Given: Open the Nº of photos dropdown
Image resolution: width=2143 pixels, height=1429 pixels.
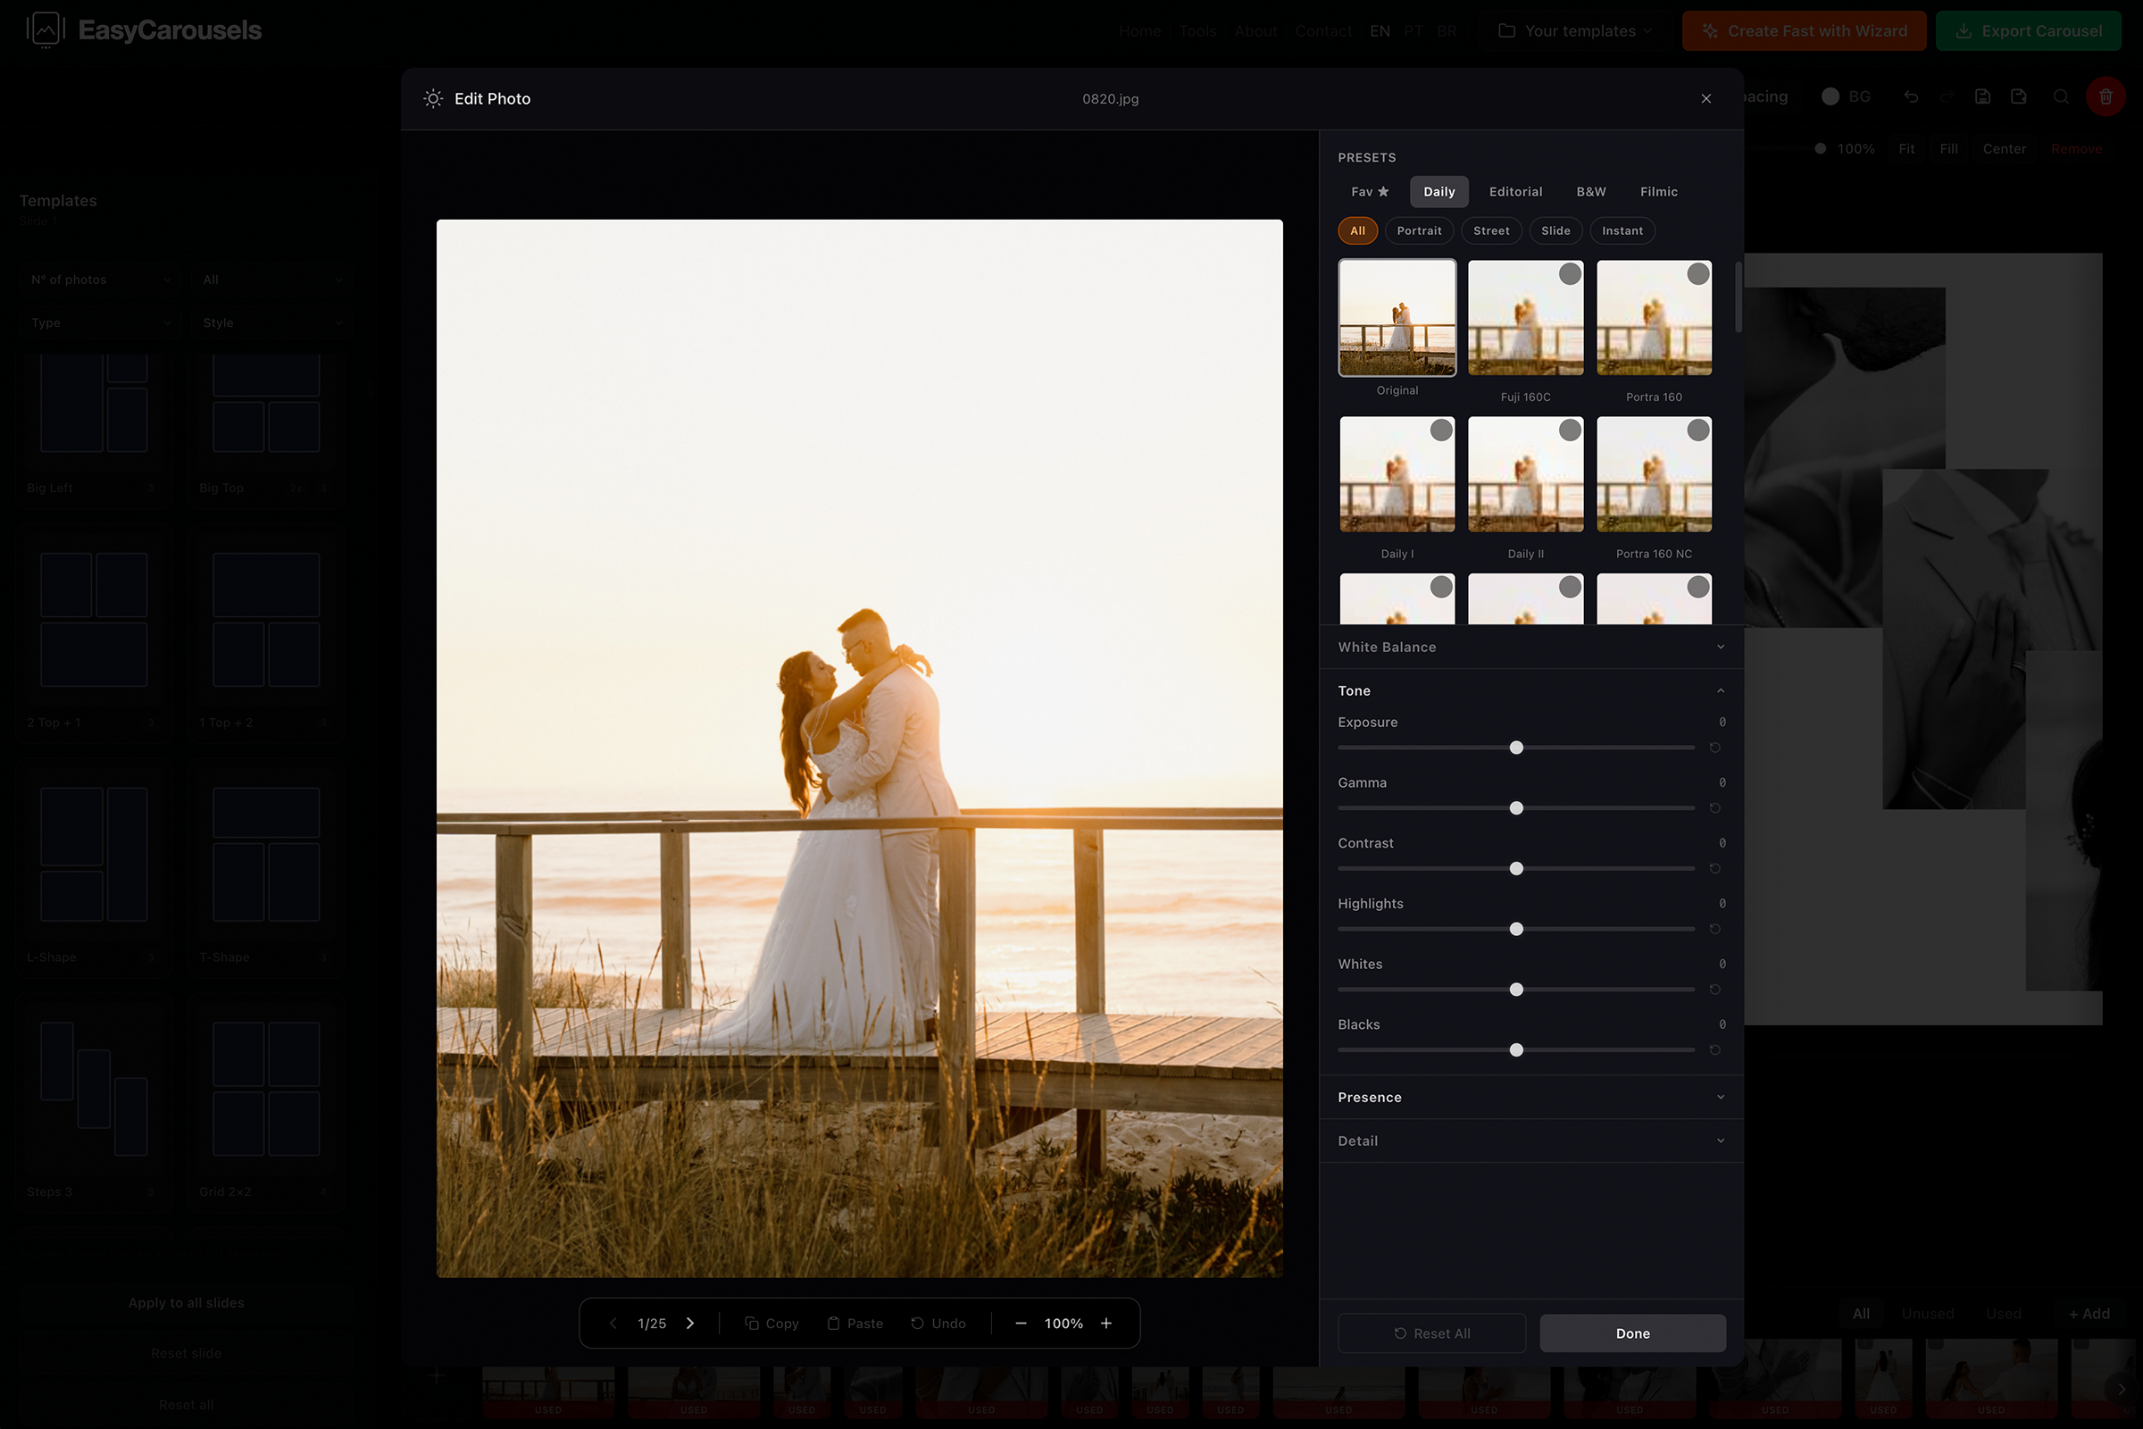Looking at the screenshot, I should click(99, 280).
